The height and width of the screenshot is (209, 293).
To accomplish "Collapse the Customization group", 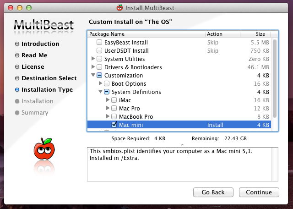I will pyautogui.click(x=93, y=75).
